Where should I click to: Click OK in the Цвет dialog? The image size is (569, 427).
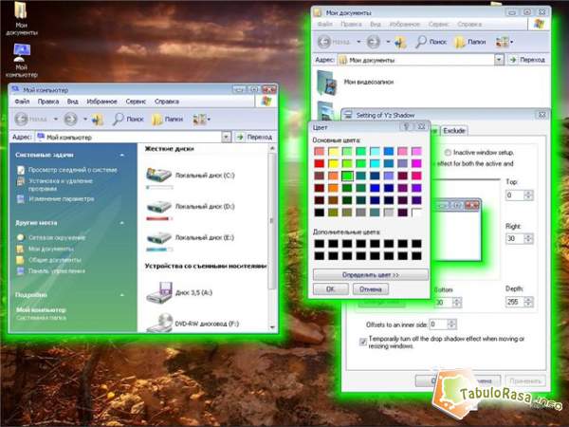(331, 289)
